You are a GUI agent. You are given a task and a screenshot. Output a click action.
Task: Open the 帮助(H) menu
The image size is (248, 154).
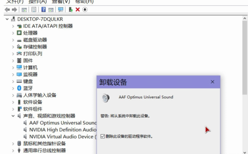84,2
